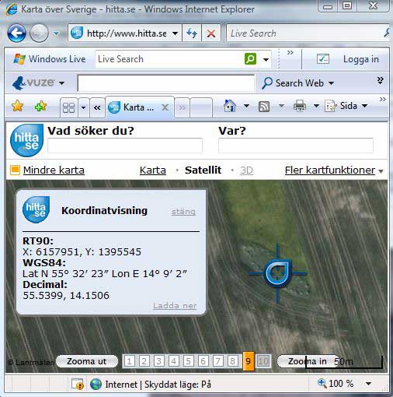The width and height of the screenshot is (393, 397).
Task: Open recent pages arrow beside Forward button
Action: [56, 33]
